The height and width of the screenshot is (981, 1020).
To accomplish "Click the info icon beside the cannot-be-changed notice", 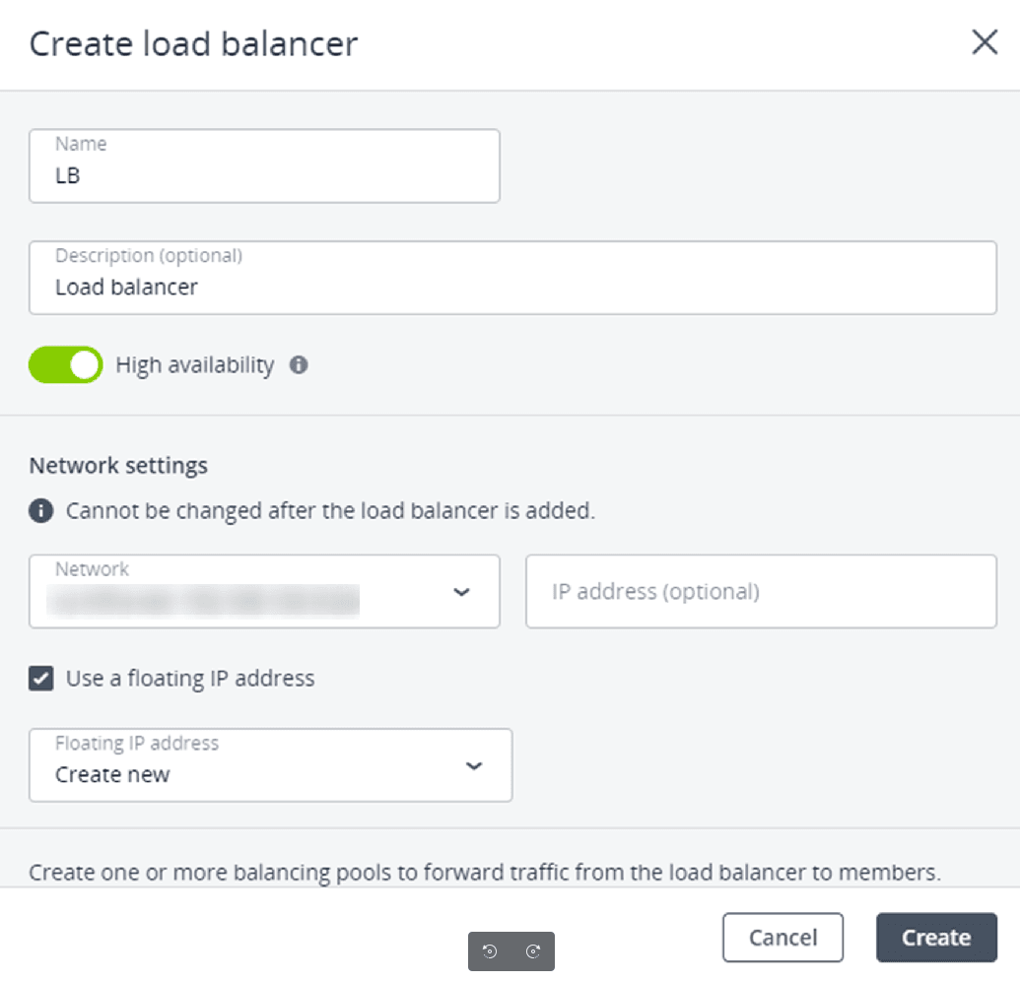I will coord(41,511).
